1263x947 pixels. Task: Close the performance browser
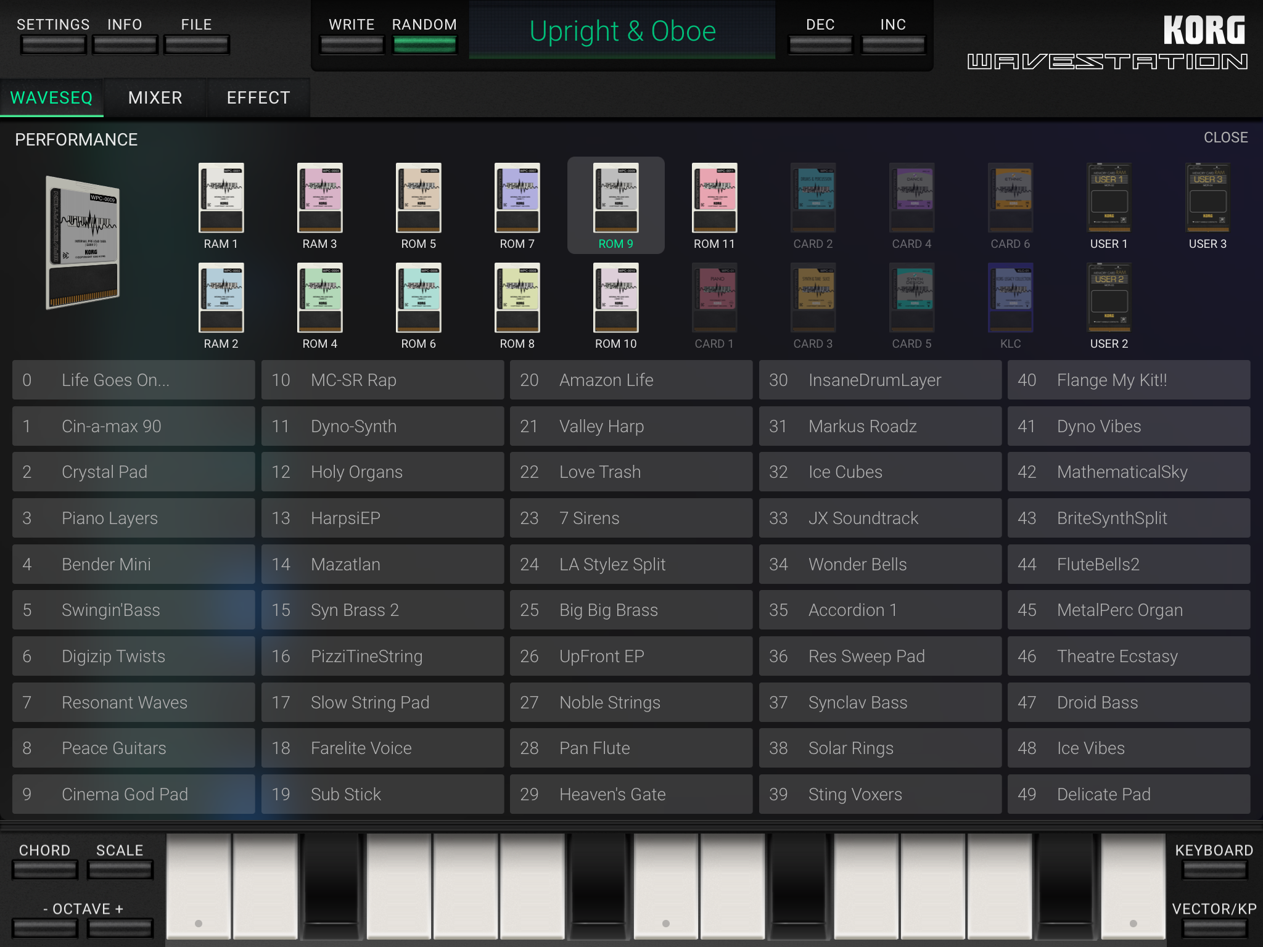click(1225, 137)
